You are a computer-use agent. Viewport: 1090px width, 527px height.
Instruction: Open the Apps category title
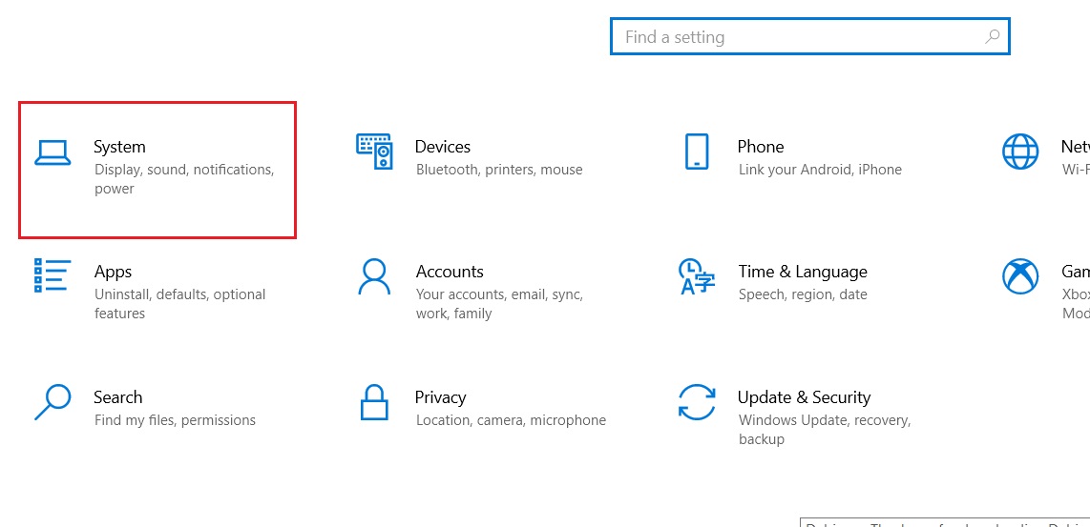point(113,273)
